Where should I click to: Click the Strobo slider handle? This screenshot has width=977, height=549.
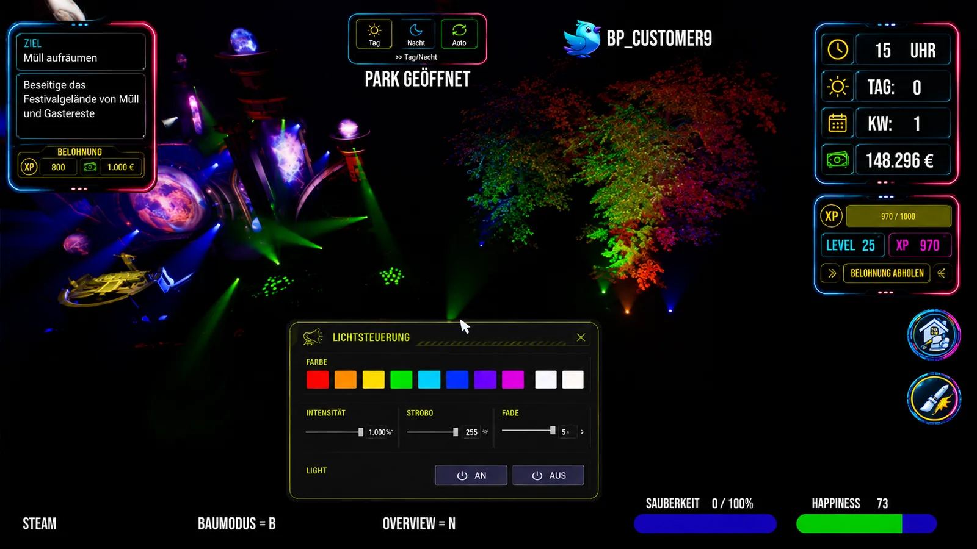(x=456, y=432)
